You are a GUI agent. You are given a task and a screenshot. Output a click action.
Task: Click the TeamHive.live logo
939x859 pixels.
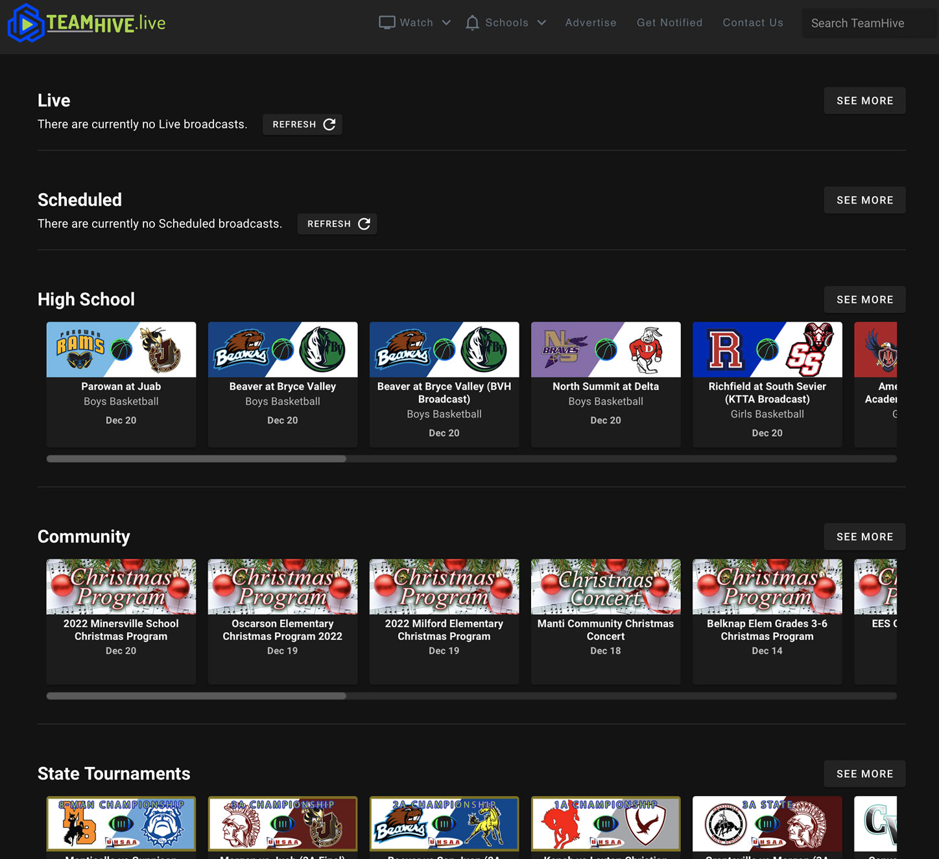pyautogui.click(x=87, y=23)
